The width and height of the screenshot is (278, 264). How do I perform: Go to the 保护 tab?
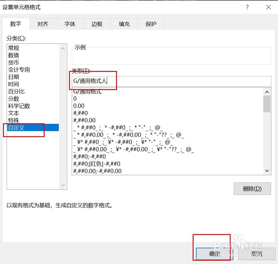pos(151,24)
